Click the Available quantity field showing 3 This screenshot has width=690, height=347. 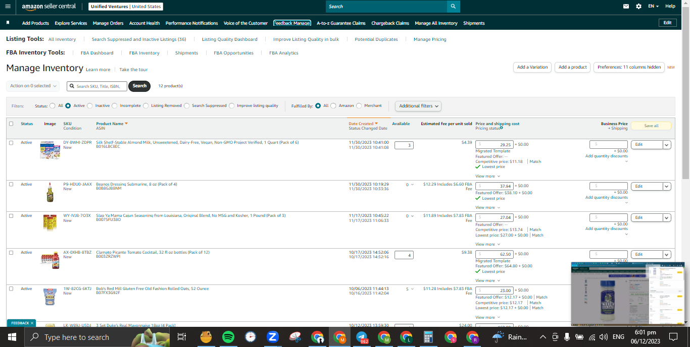coord(404,145)
